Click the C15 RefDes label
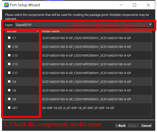Image resolution: width=157 pixels, height=132 pixels. [x=15, y=64]
